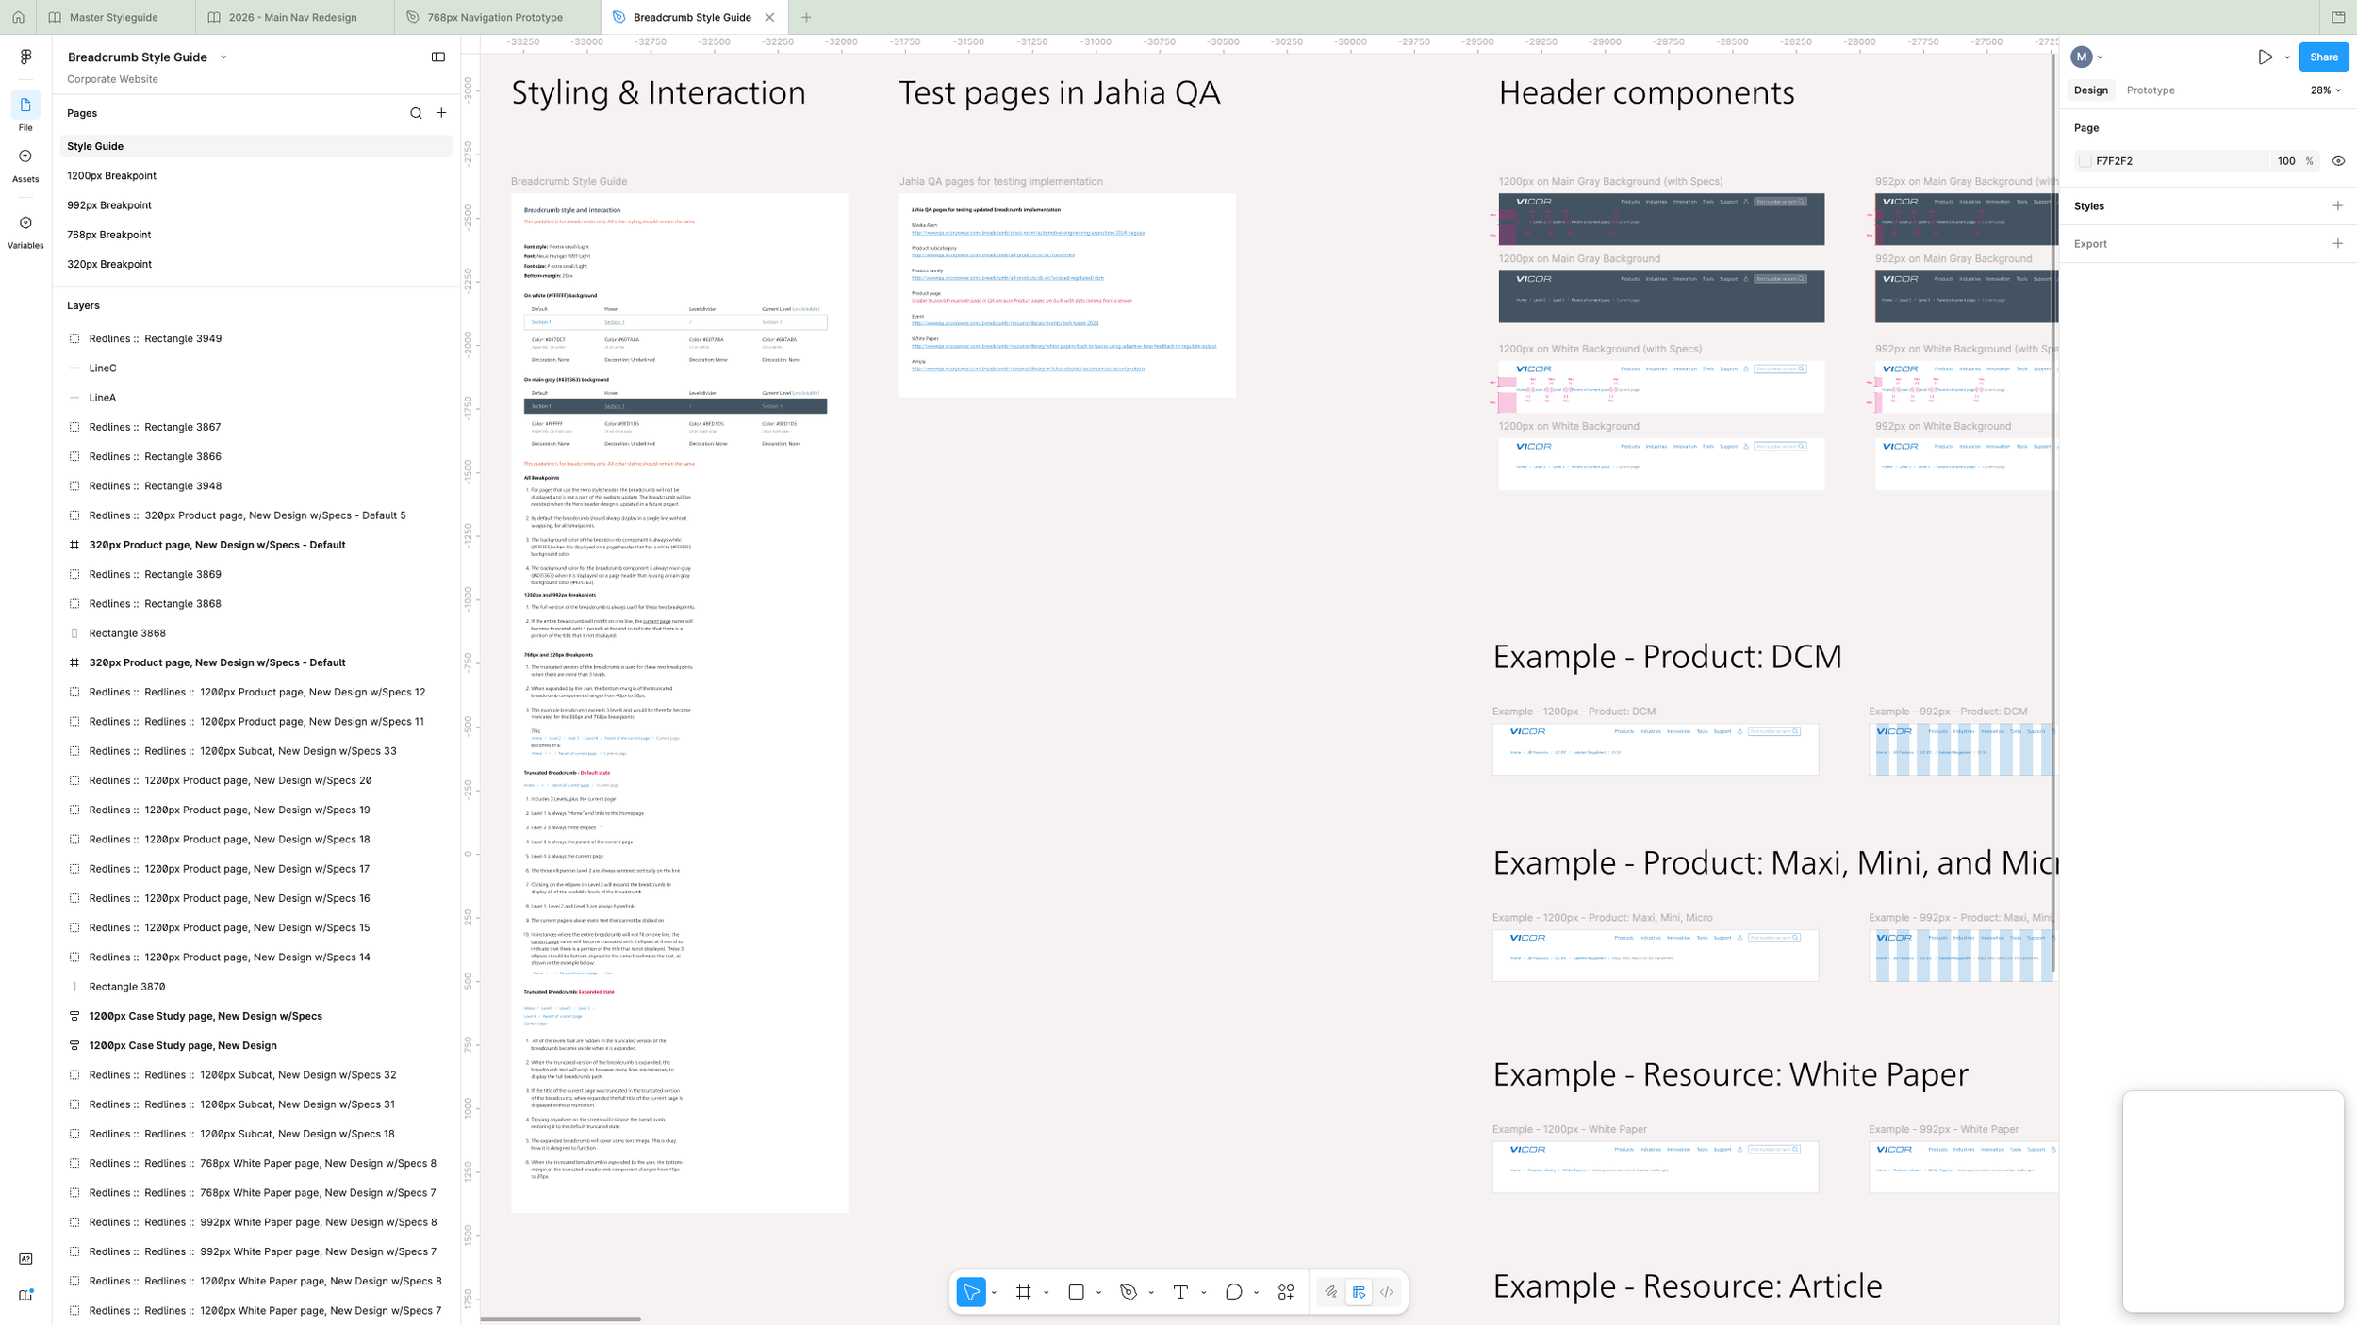Click the icon above the libraries icon

[x=25, y=1259]
